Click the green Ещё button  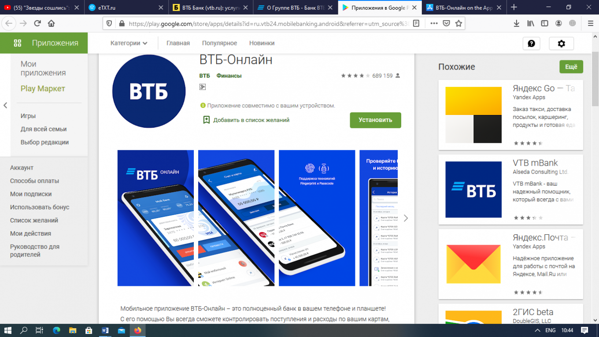571,67
